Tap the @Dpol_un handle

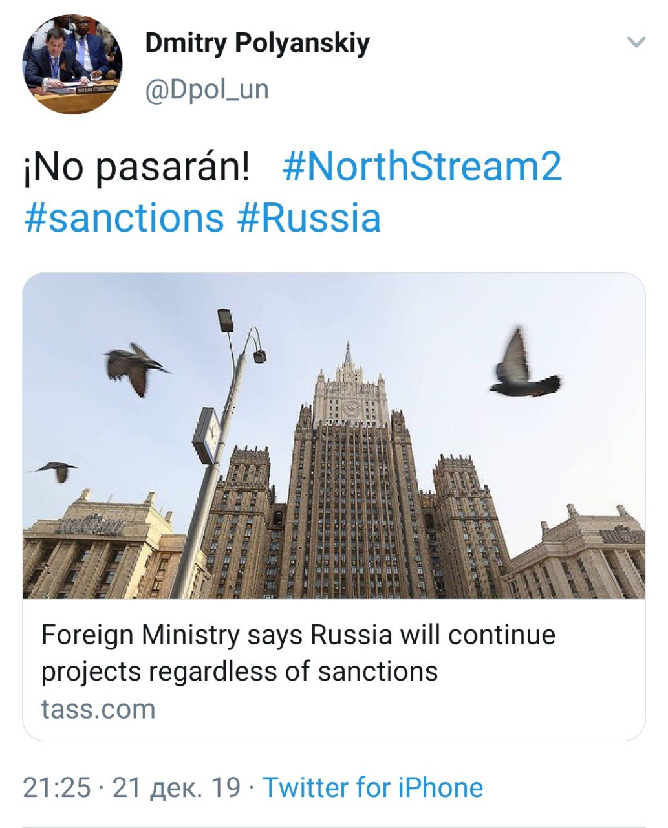tap(206, 90)
